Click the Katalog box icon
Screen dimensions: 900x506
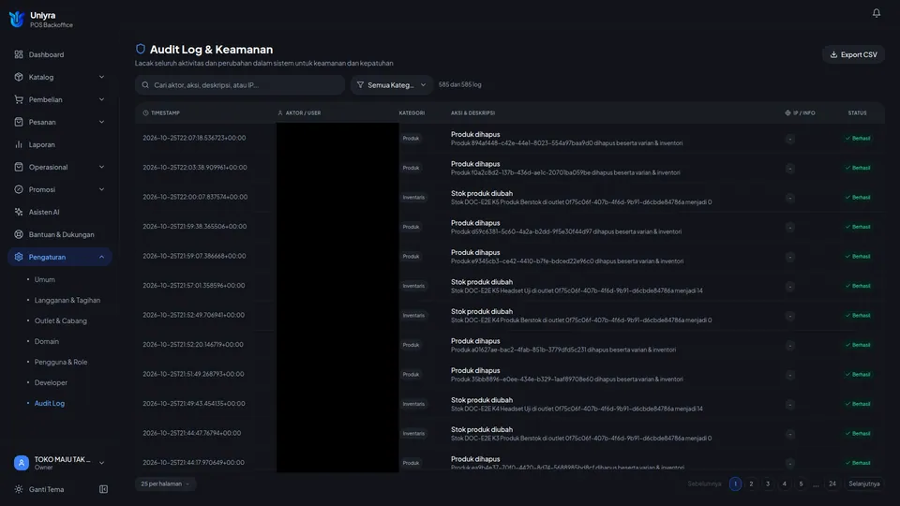pos(19,77)
